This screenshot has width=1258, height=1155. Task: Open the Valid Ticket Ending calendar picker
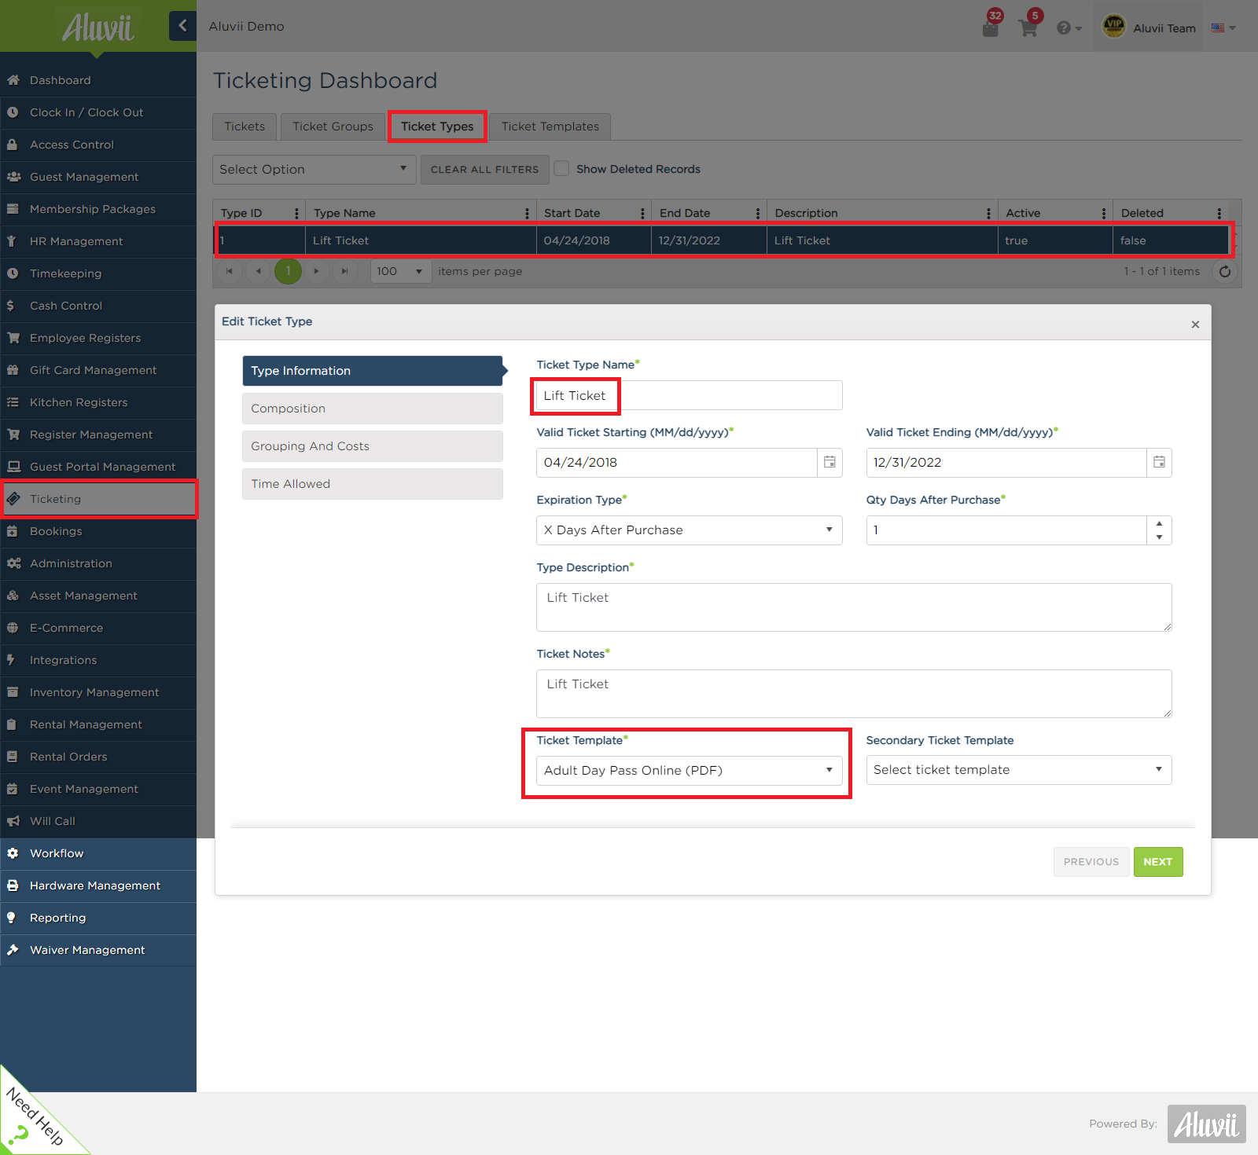click(x=1159, y=463)
